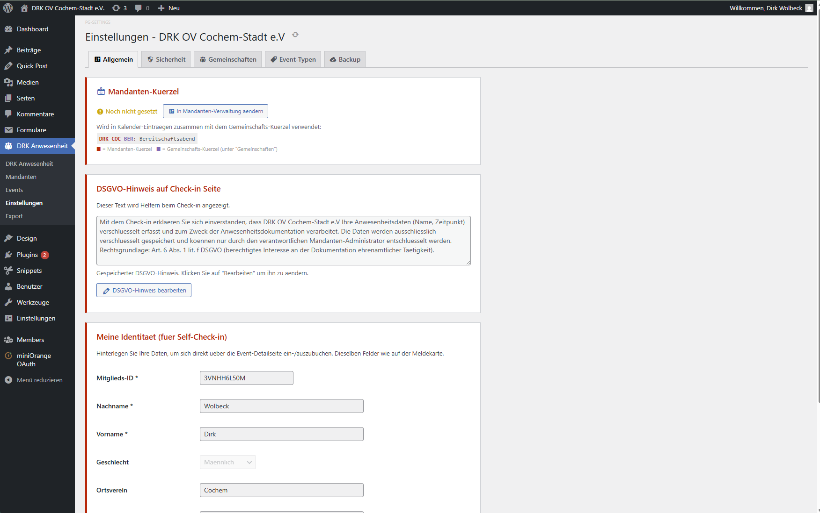Screen dimensions: 820x513
Task: Click the Members people icon
Action: pos(8,340)
